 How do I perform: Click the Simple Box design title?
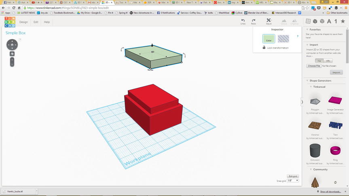(16, 33)
